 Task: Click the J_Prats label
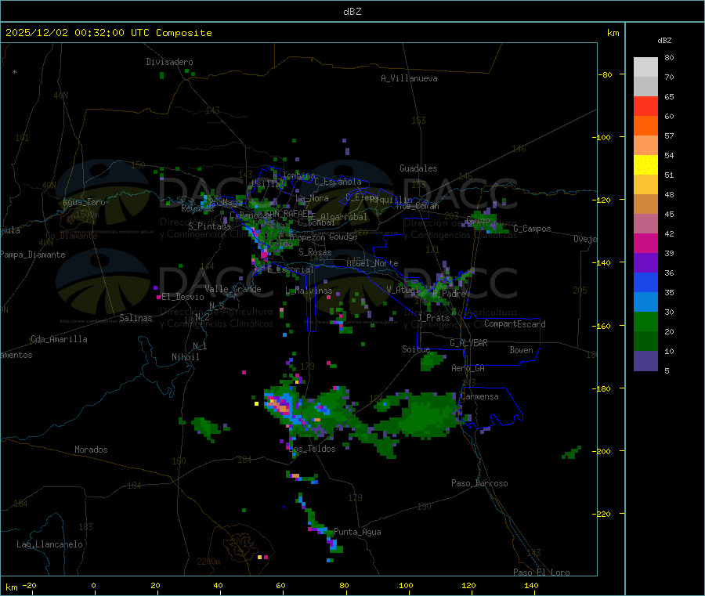[x=434, y=318]
